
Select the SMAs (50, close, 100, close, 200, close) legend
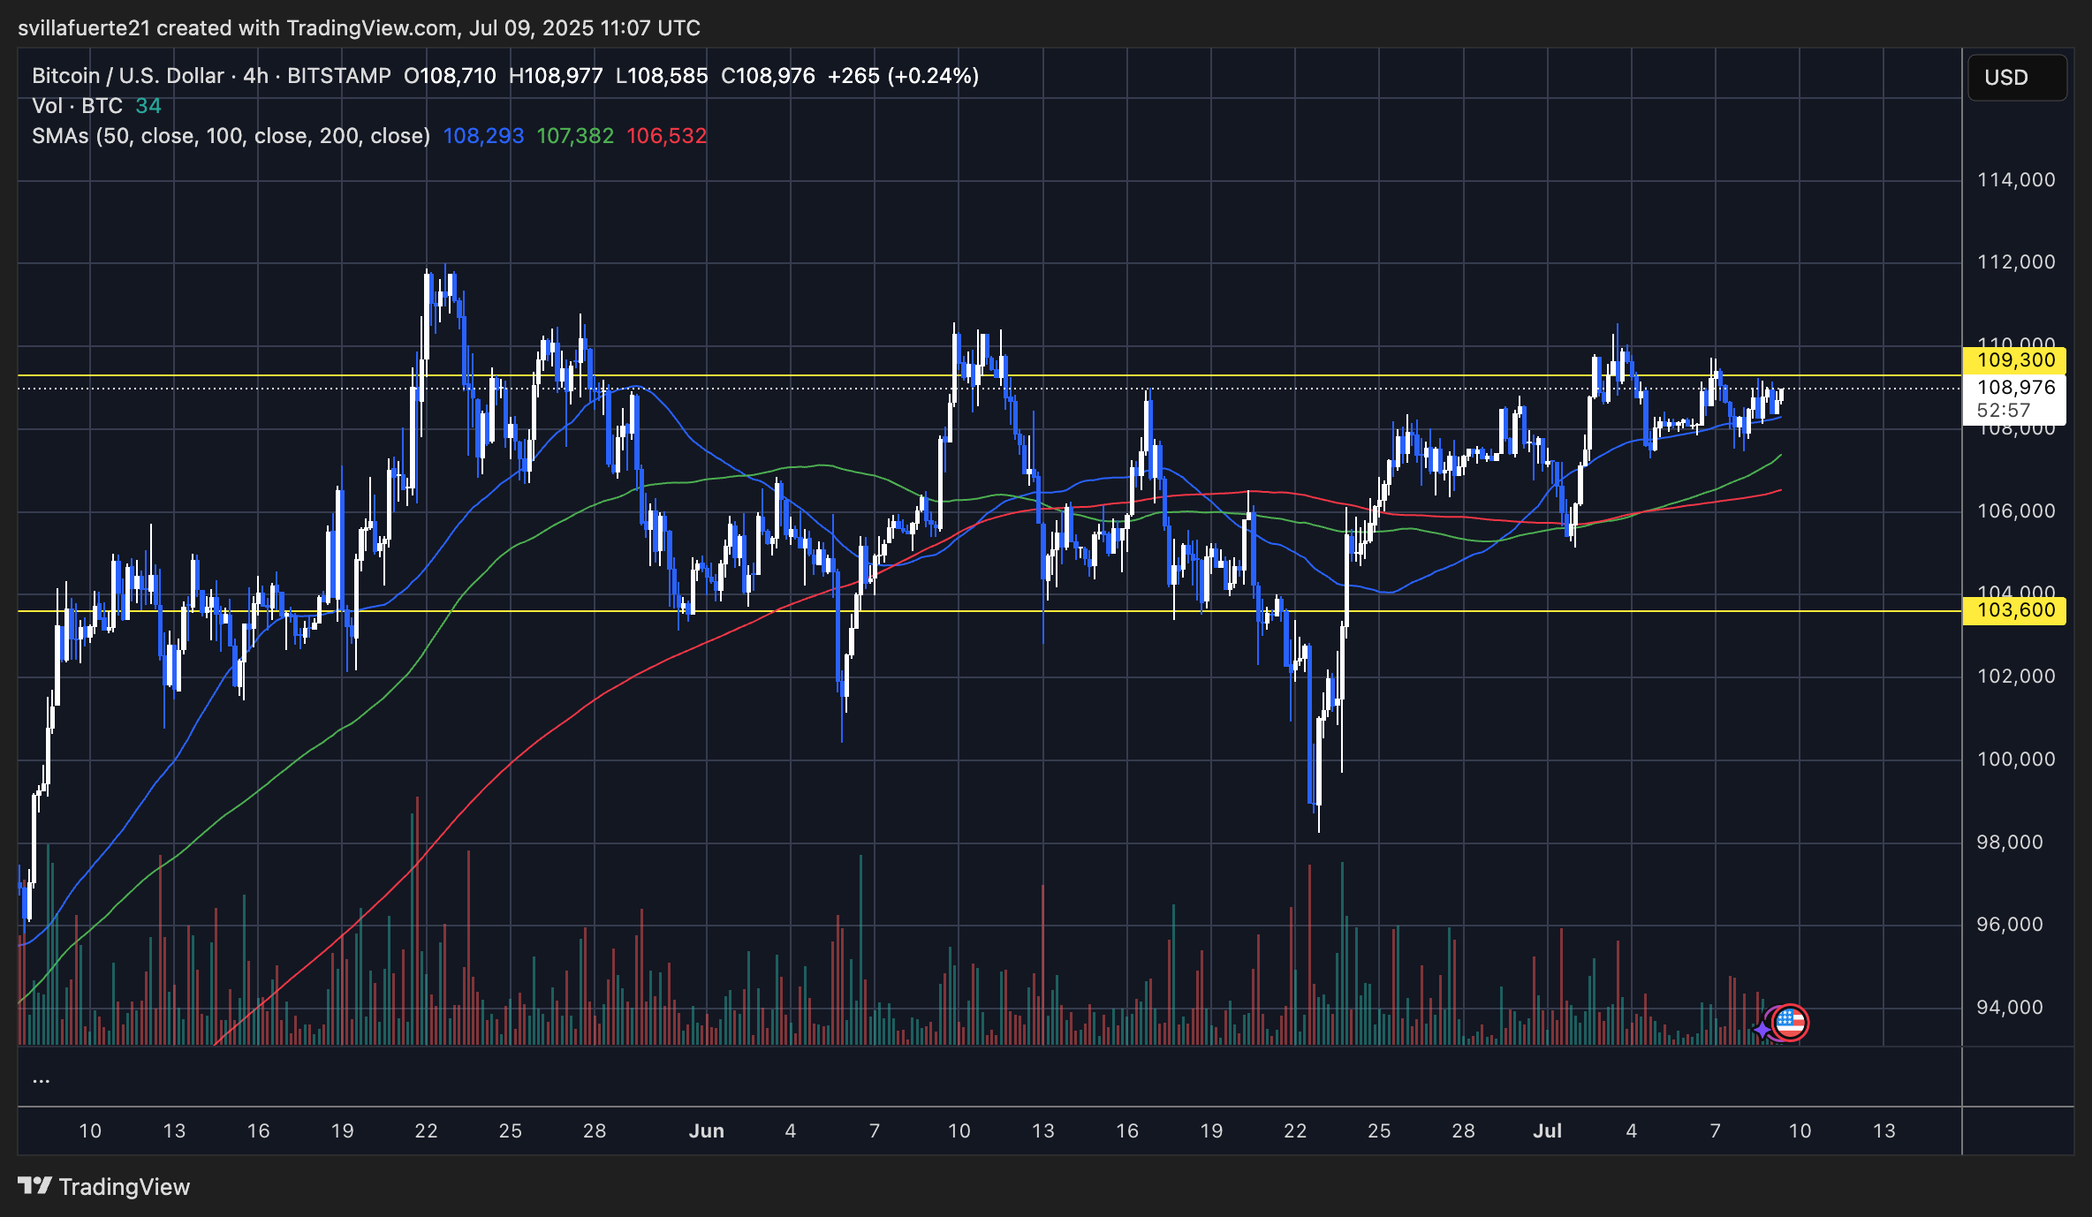coord(231,136)
